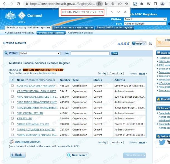Click bottom Next results link
This screenshot has height=164, width=170.
(x=142, y=143)
